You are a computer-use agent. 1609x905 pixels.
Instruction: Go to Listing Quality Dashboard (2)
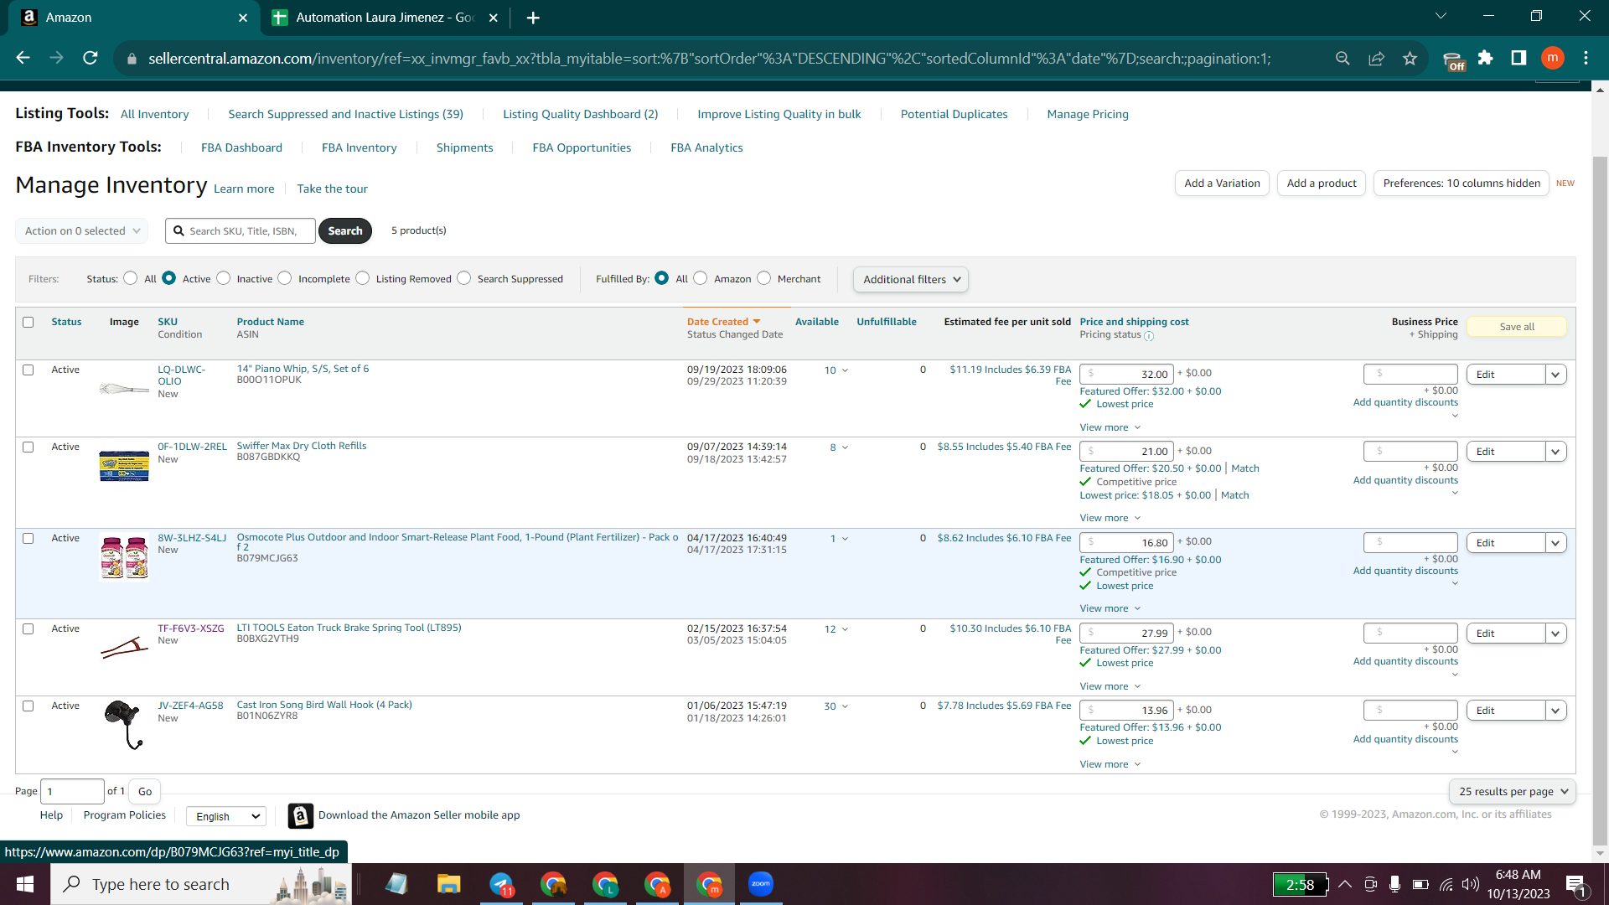coord(581,114)
